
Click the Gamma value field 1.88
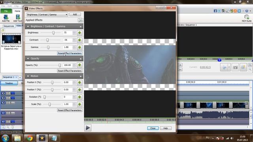point(68,47)
